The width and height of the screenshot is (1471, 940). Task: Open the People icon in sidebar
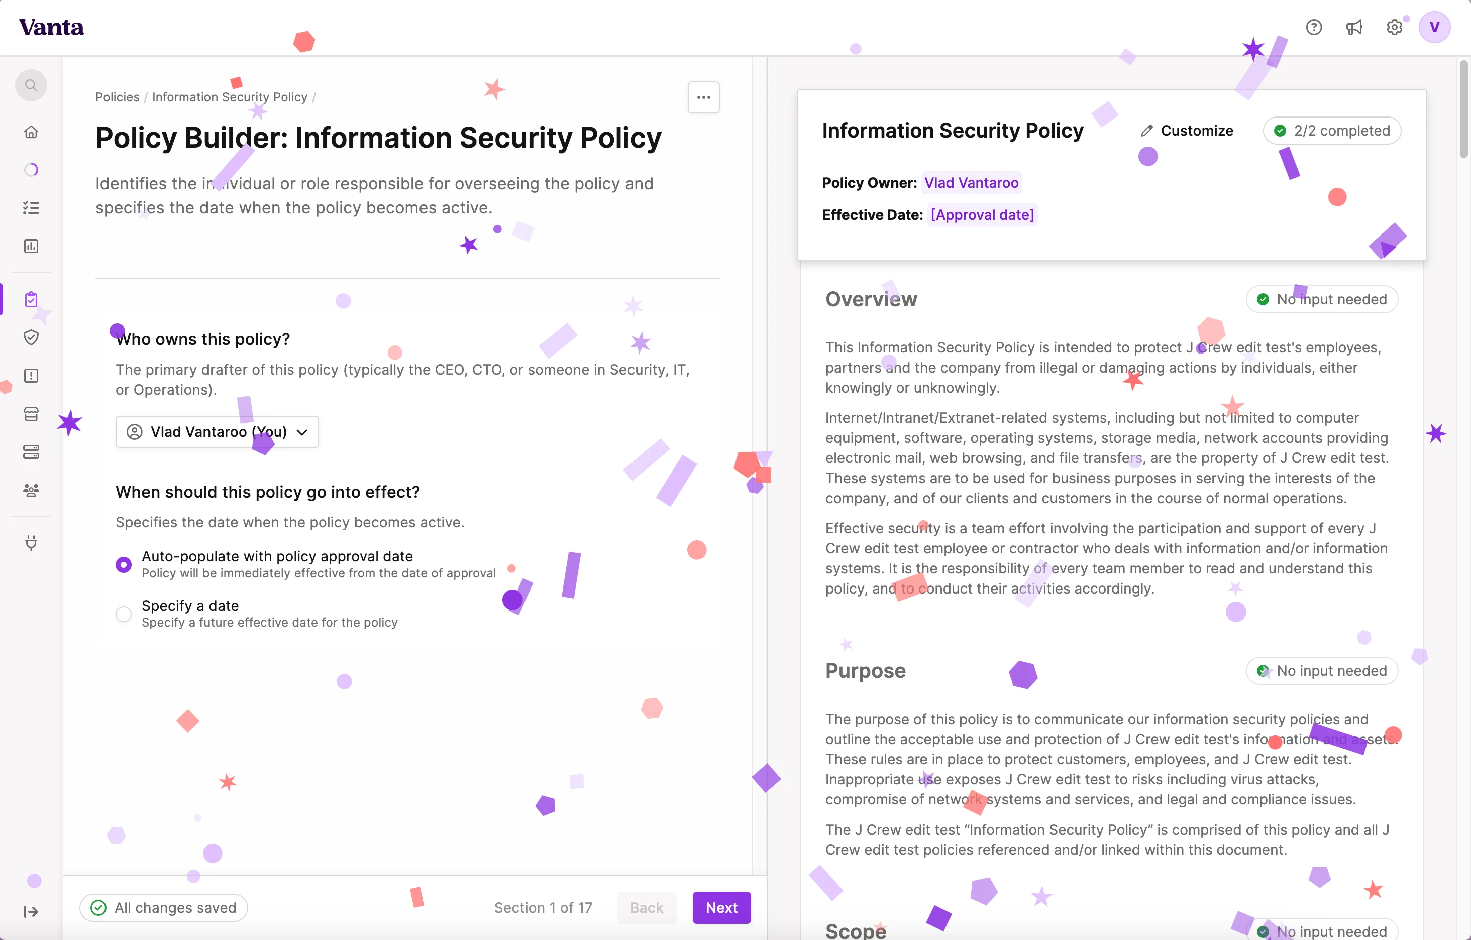pyautogui.click(x=31, y=490)
